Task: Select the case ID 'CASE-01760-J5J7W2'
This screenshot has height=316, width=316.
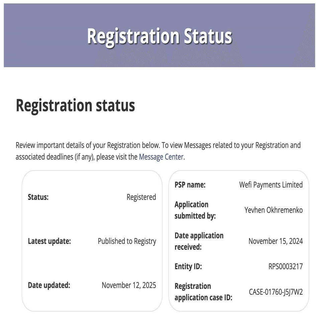Action: point(276,292)
